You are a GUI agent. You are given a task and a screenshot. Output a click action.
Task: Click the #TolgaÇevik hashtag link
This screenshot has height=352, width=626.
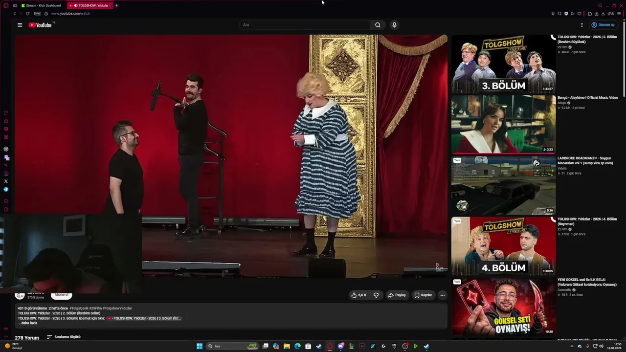tap(79, 308)
